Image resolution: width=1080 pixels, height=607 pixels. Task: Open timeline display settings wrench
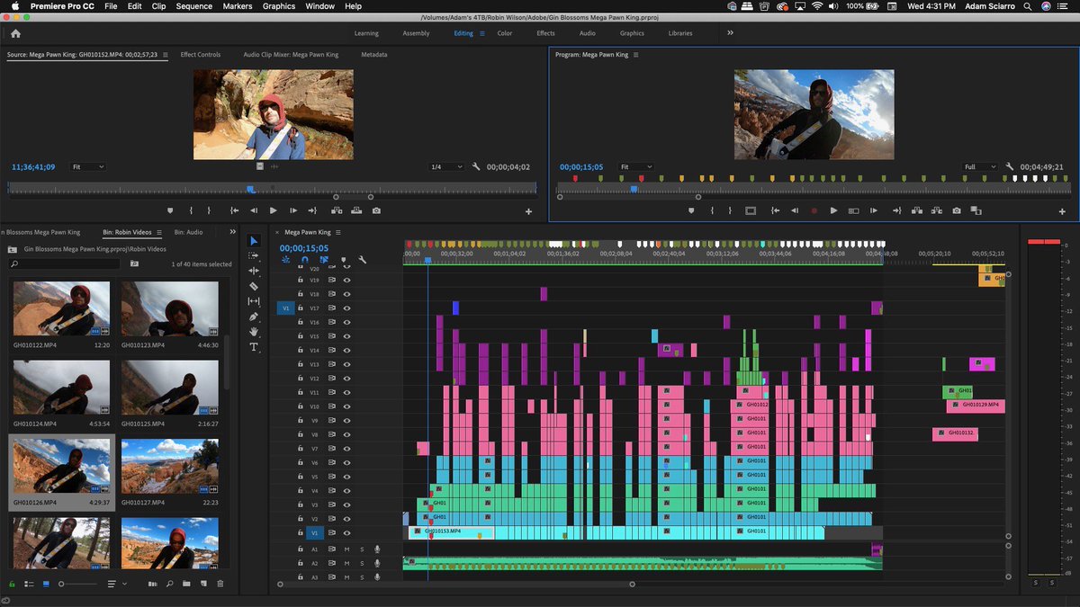(362, 260)
